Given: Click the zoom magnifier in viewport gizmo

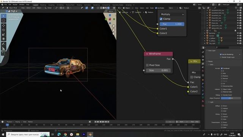Looking at the screenshot, I should (x=114, y=26).
